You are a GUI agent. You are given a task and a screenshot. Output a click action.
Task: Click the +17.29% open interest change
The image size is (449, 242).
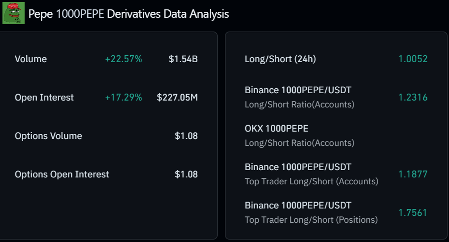point(124,98)
